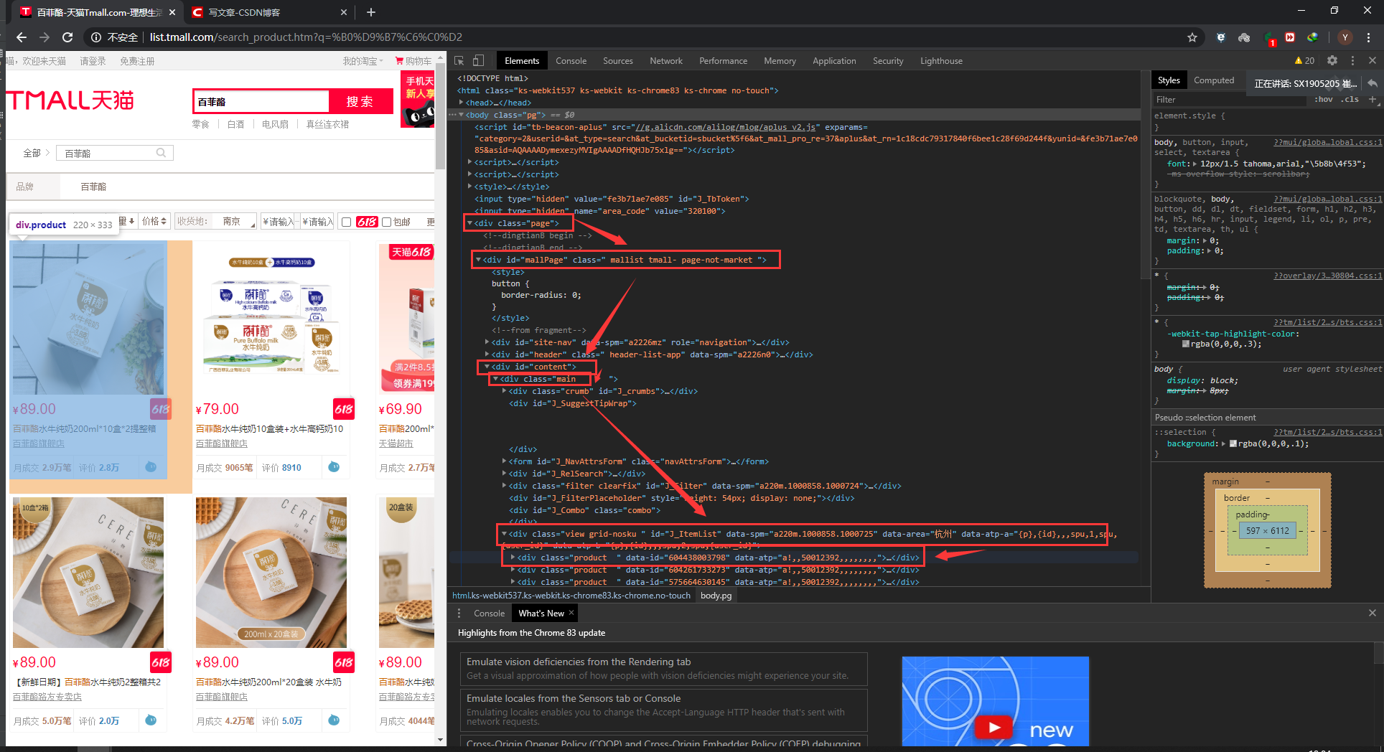1384x752 pixels.
Task: Open the gray cloud gears extension
Action: [x=1244, y=37]
